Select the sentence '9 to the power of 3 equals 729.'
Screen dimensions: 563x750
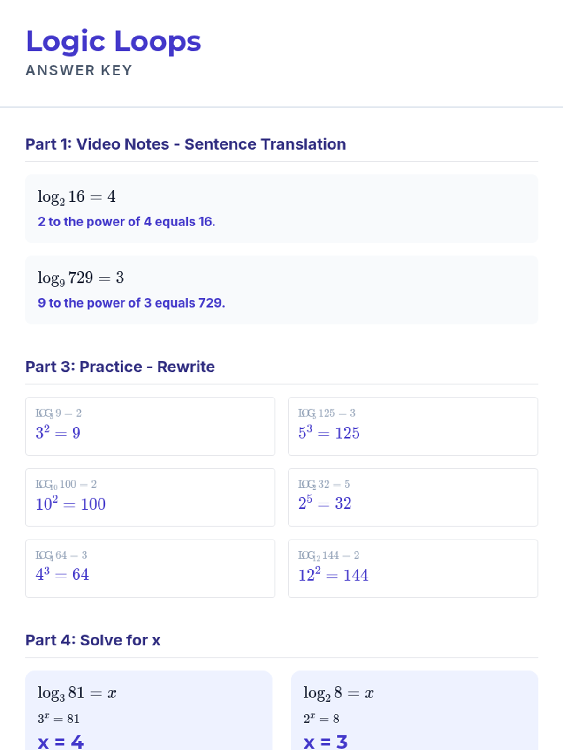pos(131,303)
